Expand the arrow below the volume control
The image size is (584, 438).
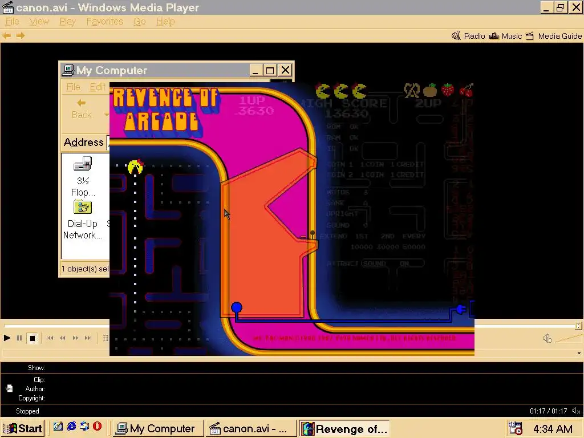tap(579, 353)
